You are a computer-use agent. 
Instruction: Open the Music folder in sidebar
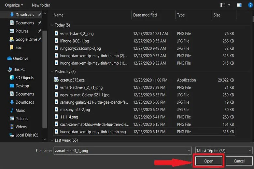(x=20, y=110)
